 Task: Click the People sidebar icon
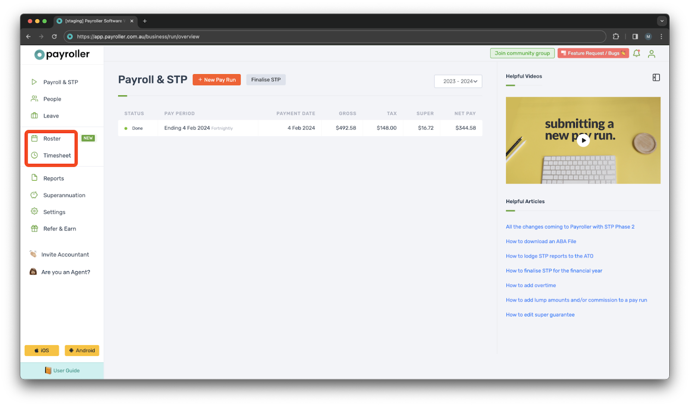[34, 99]
